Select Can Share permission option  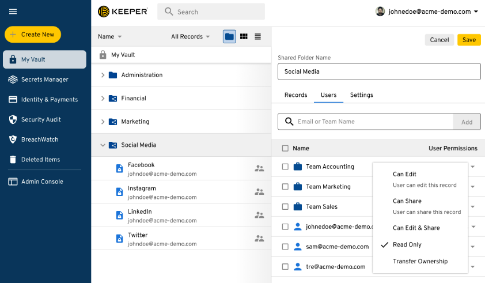pyautogui.click(x=420, y=206)
